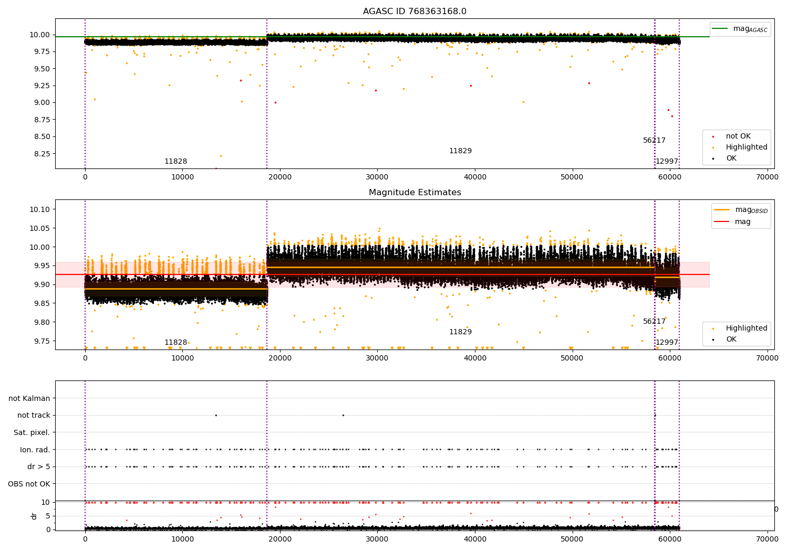Click the "OBS not OK" axis label
Viewport: 788px width, 551px height.
[29, 484]
